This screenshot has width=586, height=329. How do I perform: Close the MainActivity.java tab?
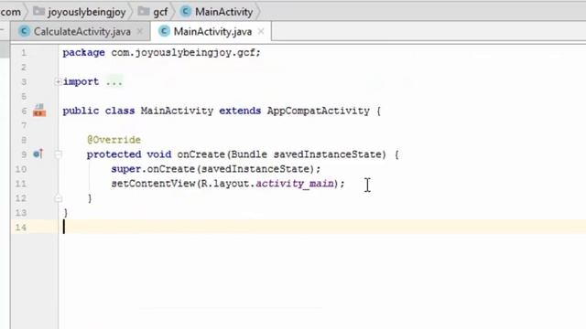pos(261,32)
